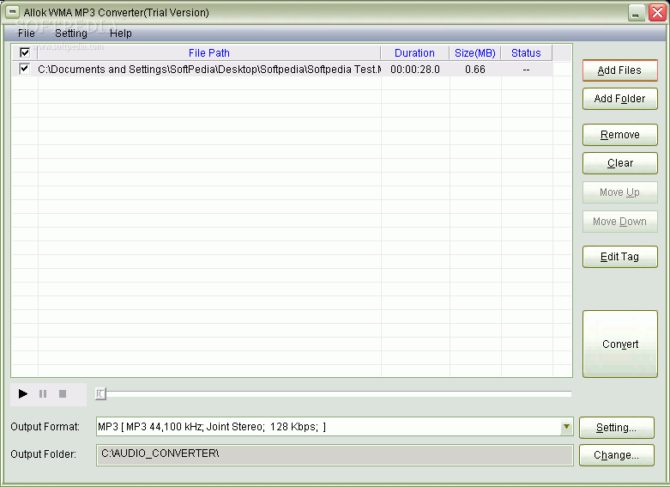The height and width of the screenshot is (487, 670).
Task: Uncheck the Softpedia Test file checkbox
Action: pos(25,69)
